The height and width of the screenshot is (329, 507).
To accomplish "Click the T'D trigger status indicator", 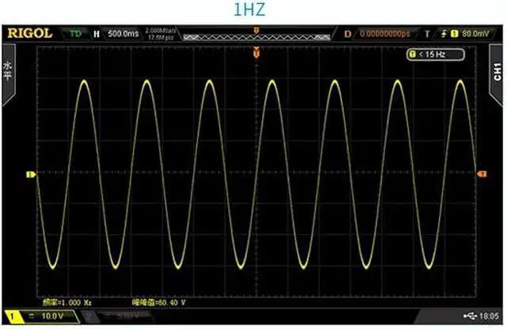I will click(x=75, y=34).
